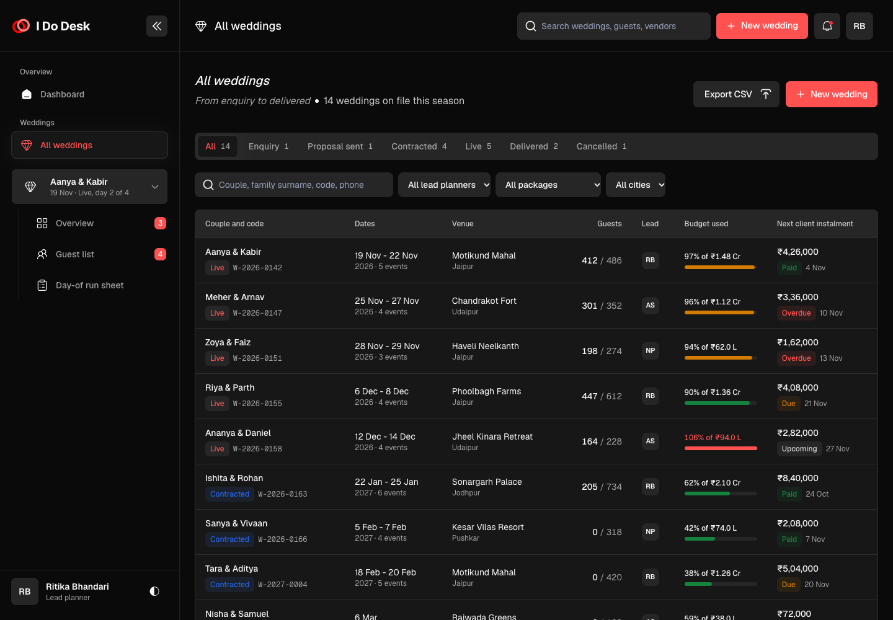Click the search icon in the couple filter field

(x=208, y=185)
